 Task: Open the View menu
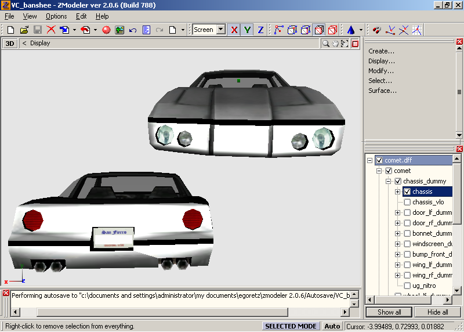point(30,16)
